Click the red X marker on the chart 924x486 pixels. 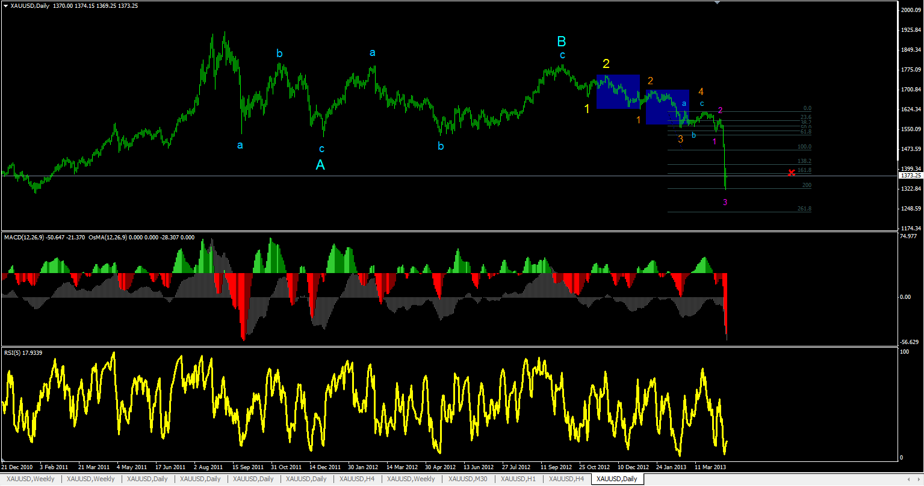[792, 173]
